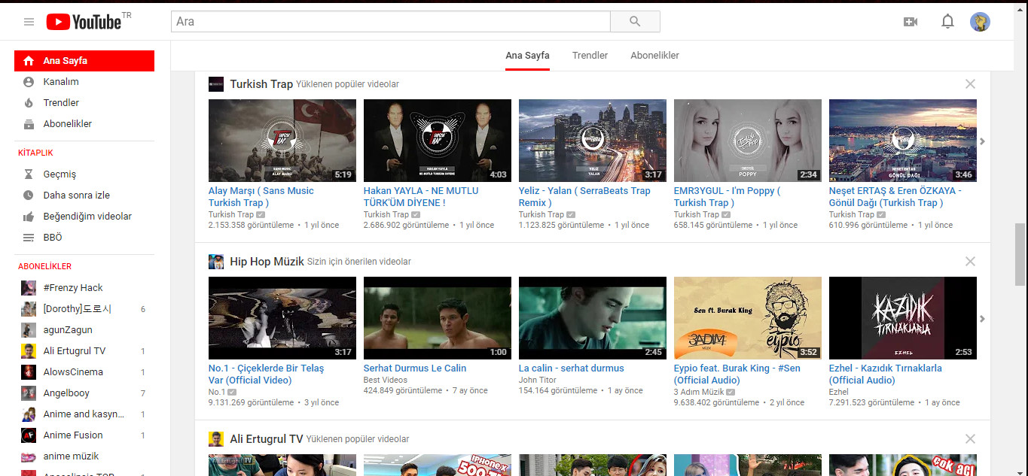Open the Ali Ertugrul TV section title

point(267,439)
